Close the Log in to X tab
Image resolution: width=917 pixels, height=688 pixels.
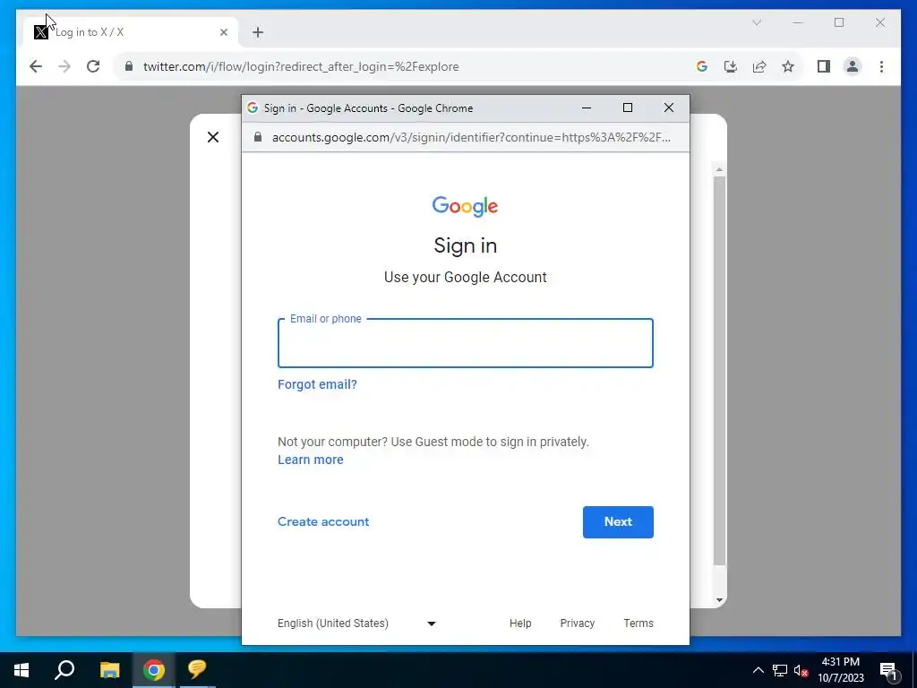click(x=223, y=32)
